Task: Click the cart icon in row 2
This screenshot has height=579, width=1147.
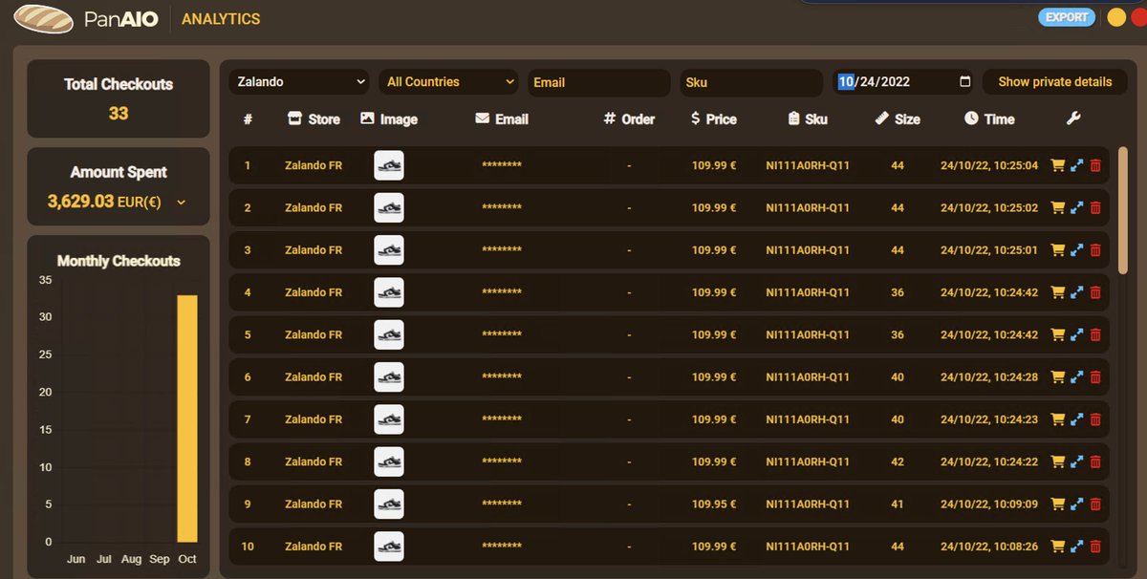Action: [x=1057, y=207]
